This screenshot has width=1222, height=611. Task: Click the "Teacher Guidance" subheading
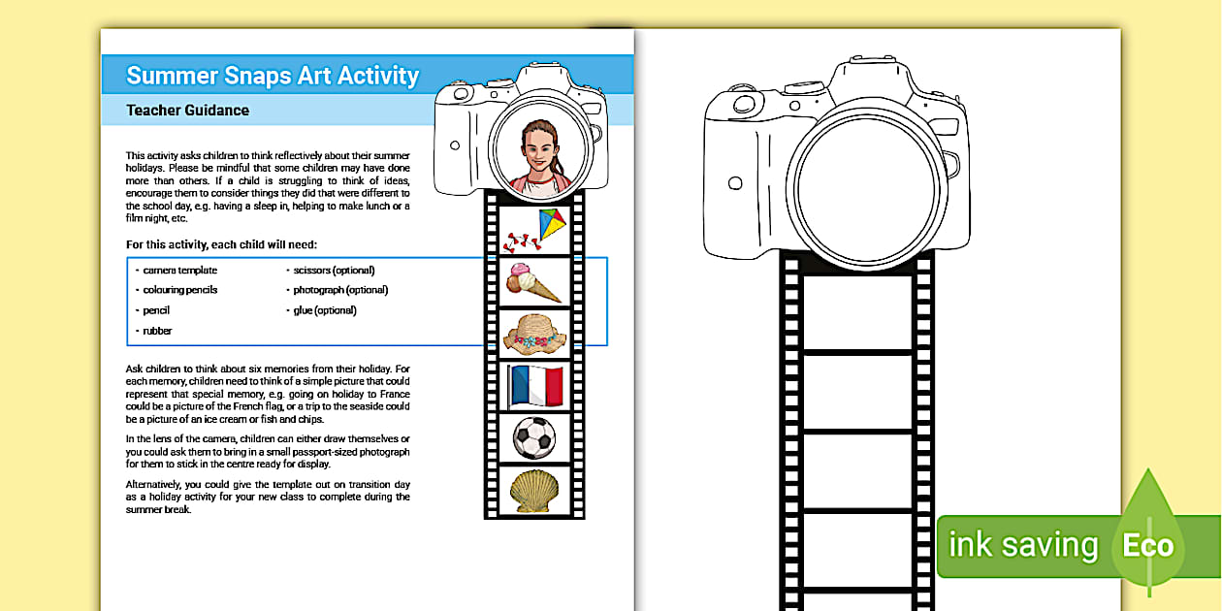tap(187, 111)
